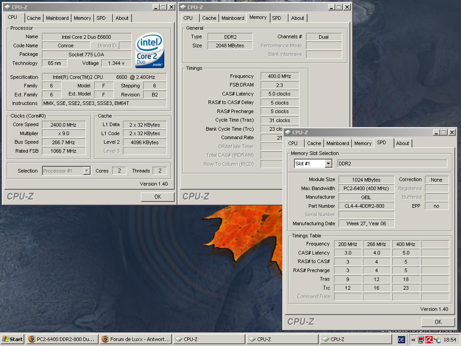Screen dimensions: 461x346
Task: Click the Manufacturing Date value Week 27, Year 06
Action: click(x=366, y=223)
